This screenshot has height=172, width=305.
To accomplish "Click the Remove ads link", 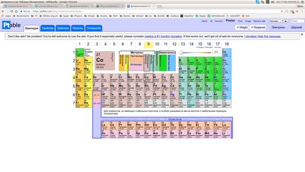I will 259,21.
